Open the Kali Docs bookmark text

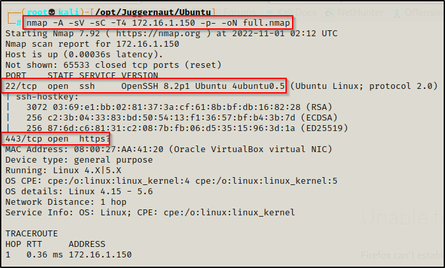coord(297,13)
